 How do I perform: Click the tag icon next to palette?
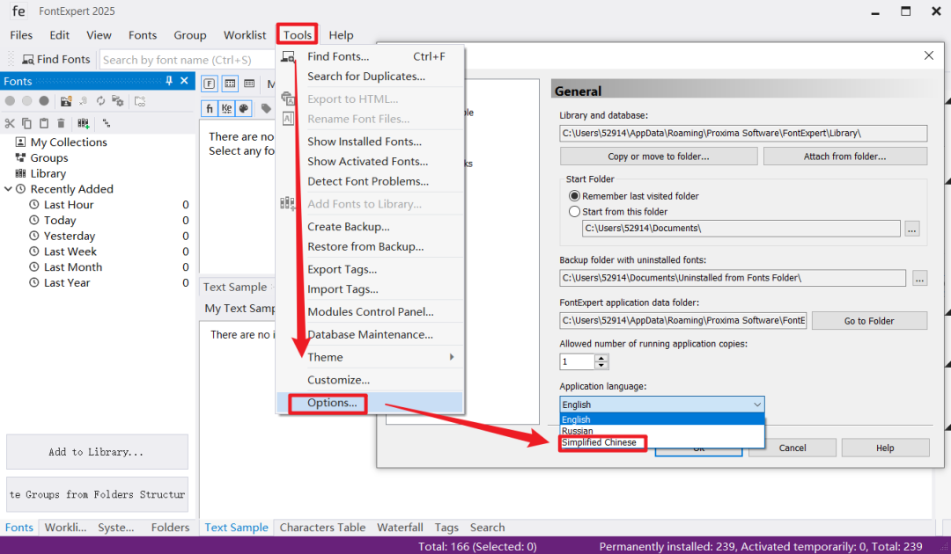266,108
